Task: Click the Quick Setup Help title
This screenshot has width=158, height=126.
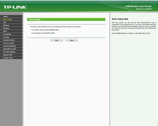Action: tap(120, 19)
